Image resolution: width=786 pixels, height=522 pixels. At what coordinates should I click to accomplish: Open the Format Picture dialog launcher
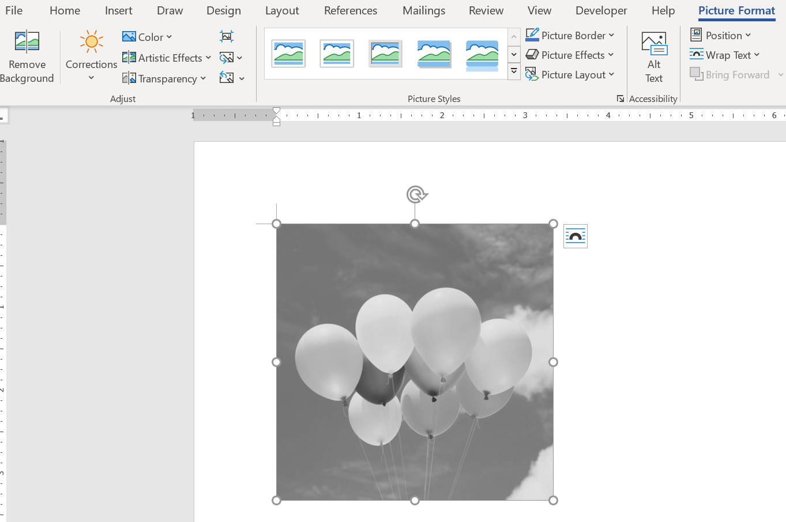click(x=620, y=99)
